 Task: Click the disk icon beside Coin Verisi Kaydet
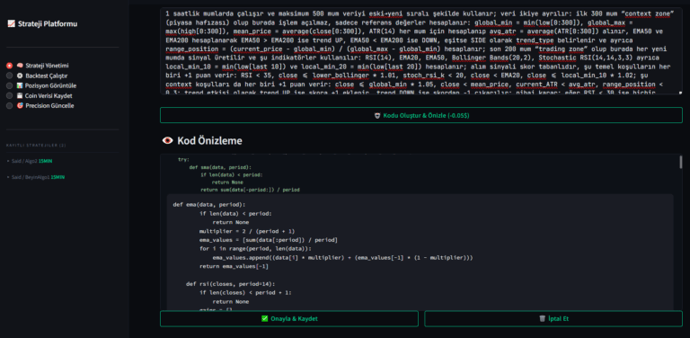pyautogui.click(x=20, y=95)
